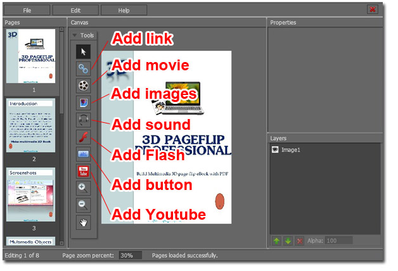
Task: Click the Pages scrollbar up arrow
Action: pos(61,29)
